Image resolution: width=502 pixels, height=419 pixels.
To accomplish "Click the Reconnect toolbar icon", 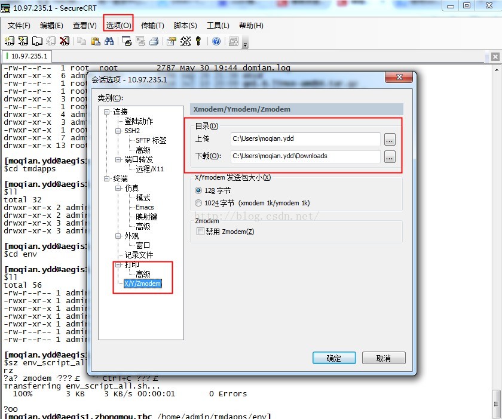I will [51, 41].
